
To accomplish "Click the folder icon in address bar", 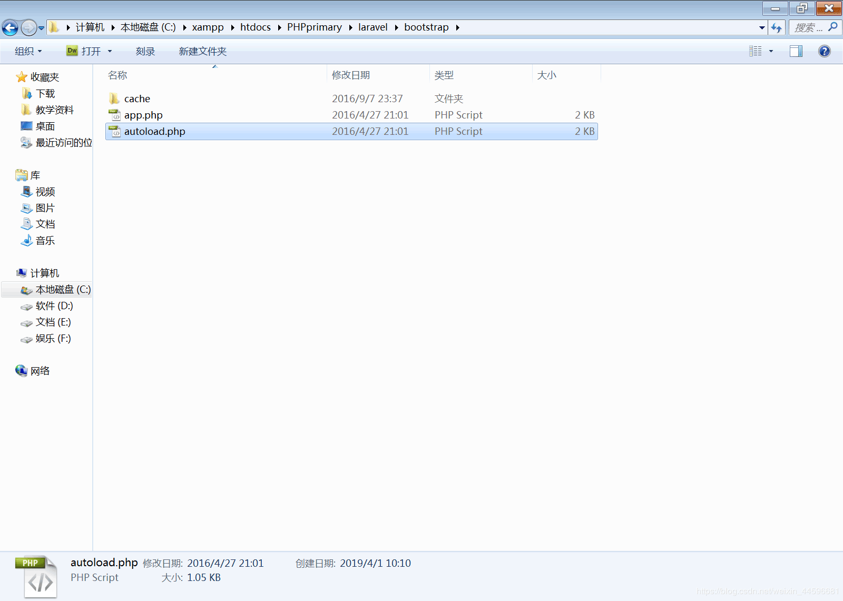I will (x=54, y=27).
